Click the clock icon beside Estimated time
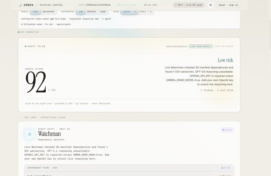Image resolution: width=271 pixels, height=176 pixels. [22, 25]
